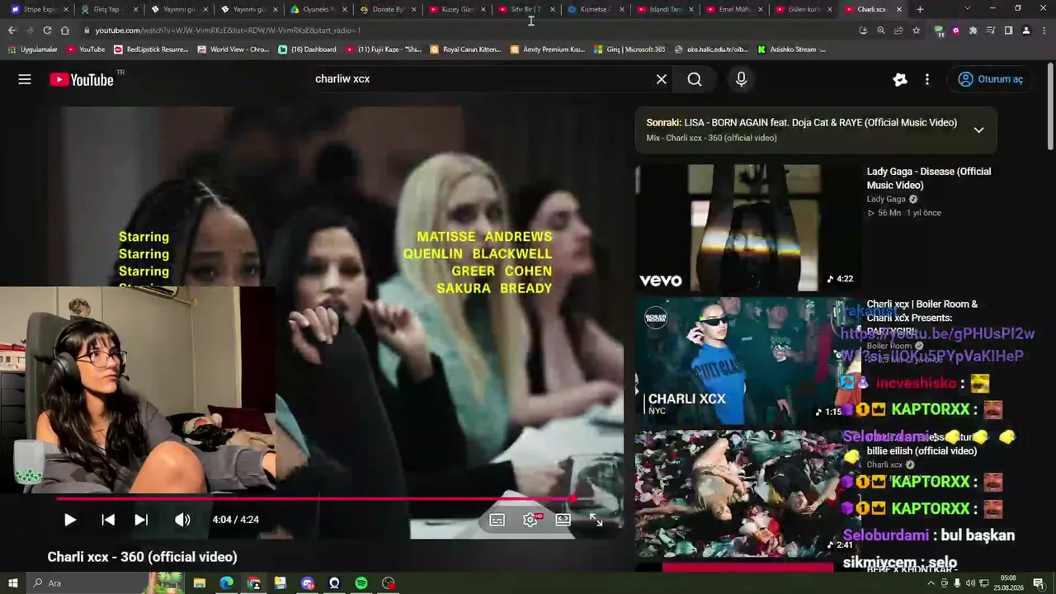Image resolution: width=1056 pixels, height=594 pixels.
Task: Start voice search with the microphone icon
Action: coord(741,79)
